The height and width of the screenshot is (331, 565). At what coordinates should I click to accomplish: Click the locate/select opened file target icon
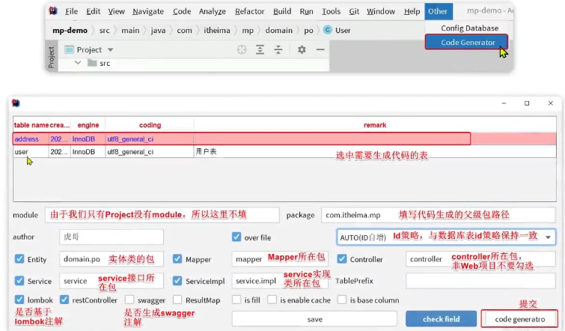242,49
